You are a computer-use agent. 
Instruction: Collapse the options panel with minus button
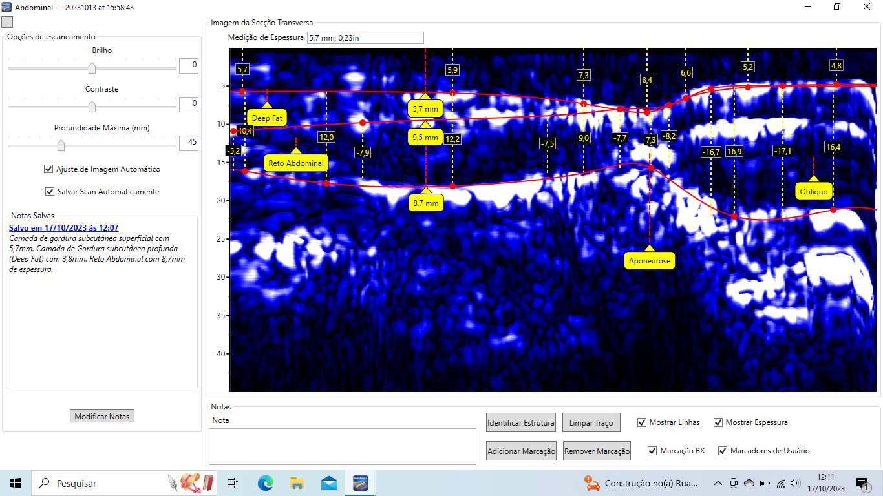[7, 22]
